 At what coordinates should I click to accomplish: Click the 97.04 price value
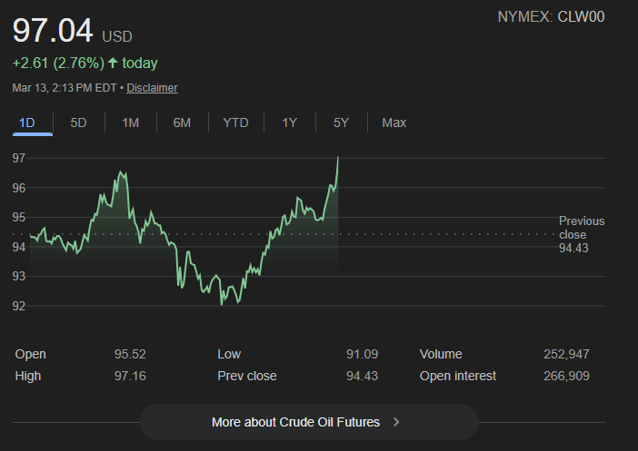(53, 31)
